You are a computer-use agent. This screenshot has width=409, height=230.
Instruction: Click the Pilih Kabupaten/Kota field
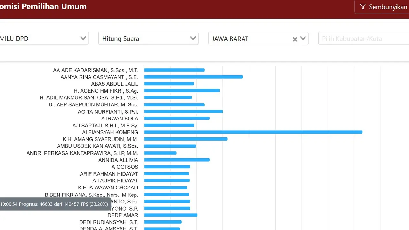[363, 39]
